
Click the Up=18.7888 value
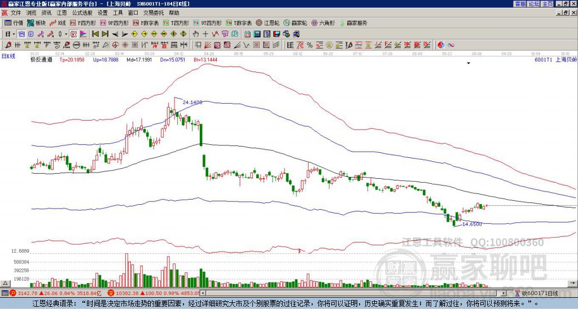tap(106, 59)
